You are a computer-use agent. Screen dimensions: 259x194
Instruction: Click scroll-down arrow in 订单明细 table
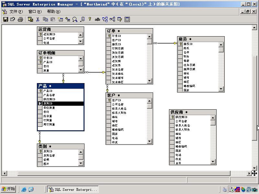coord(81,70)
